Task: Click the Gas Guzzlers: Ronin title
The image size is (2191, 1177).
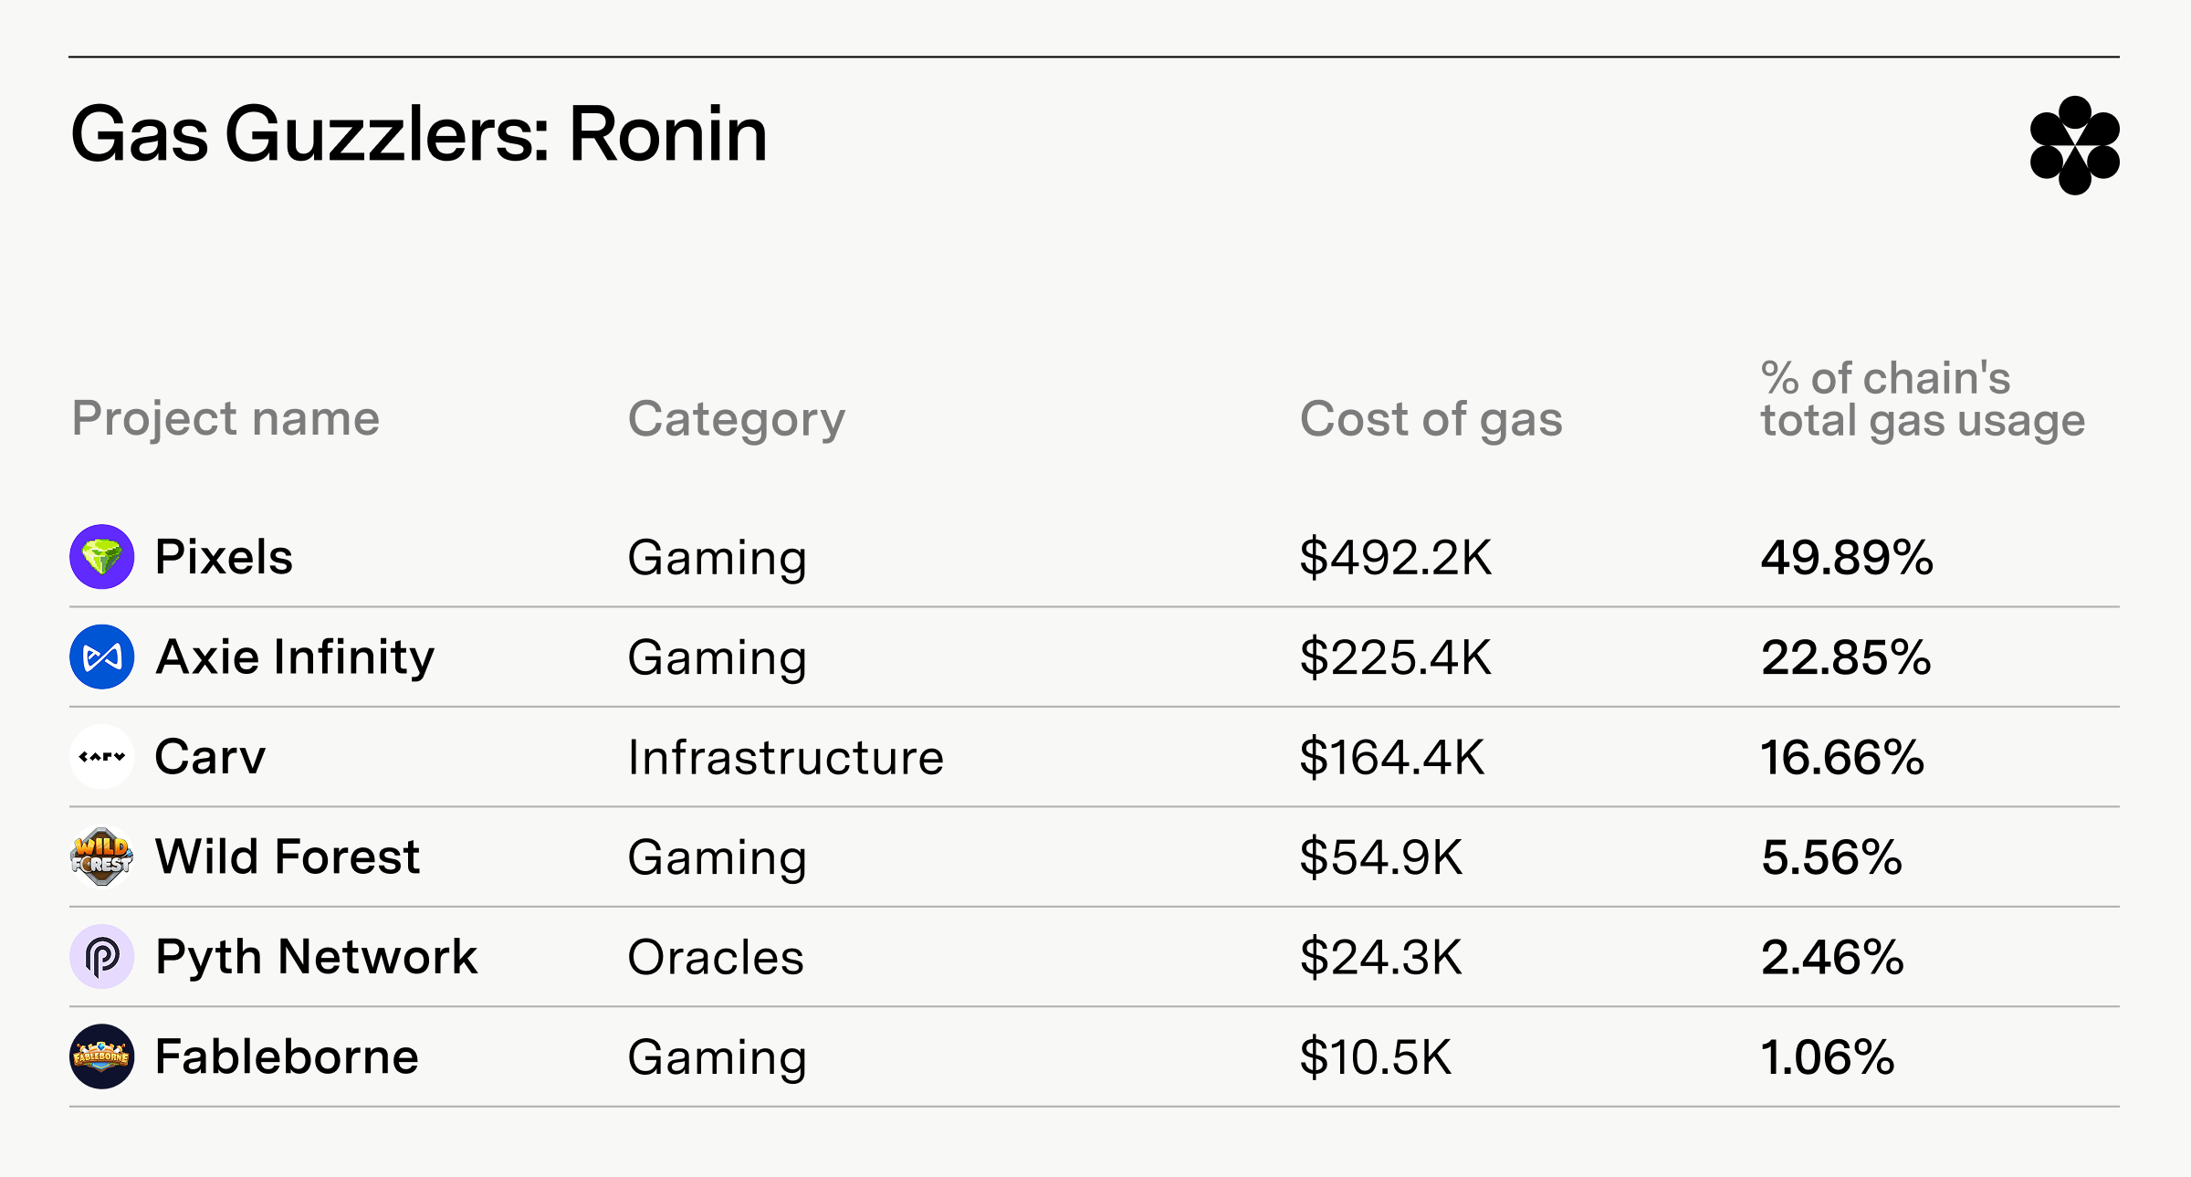Action: tap(419, 134)
